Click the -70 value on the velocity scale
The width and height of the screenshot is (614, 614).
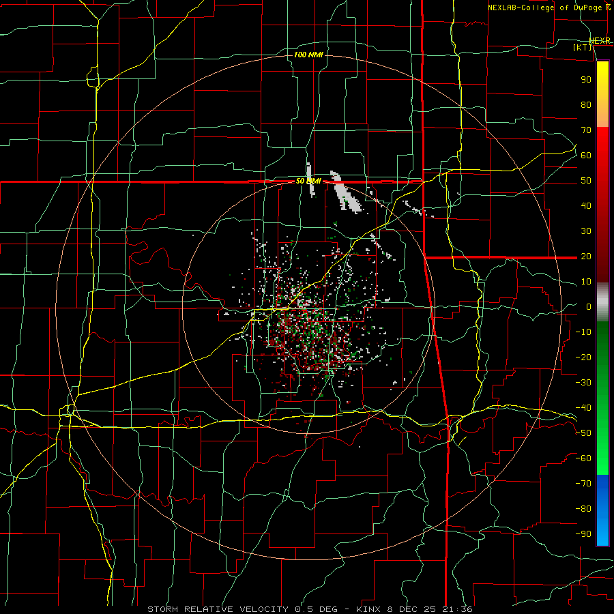click(x=583, y=484)
